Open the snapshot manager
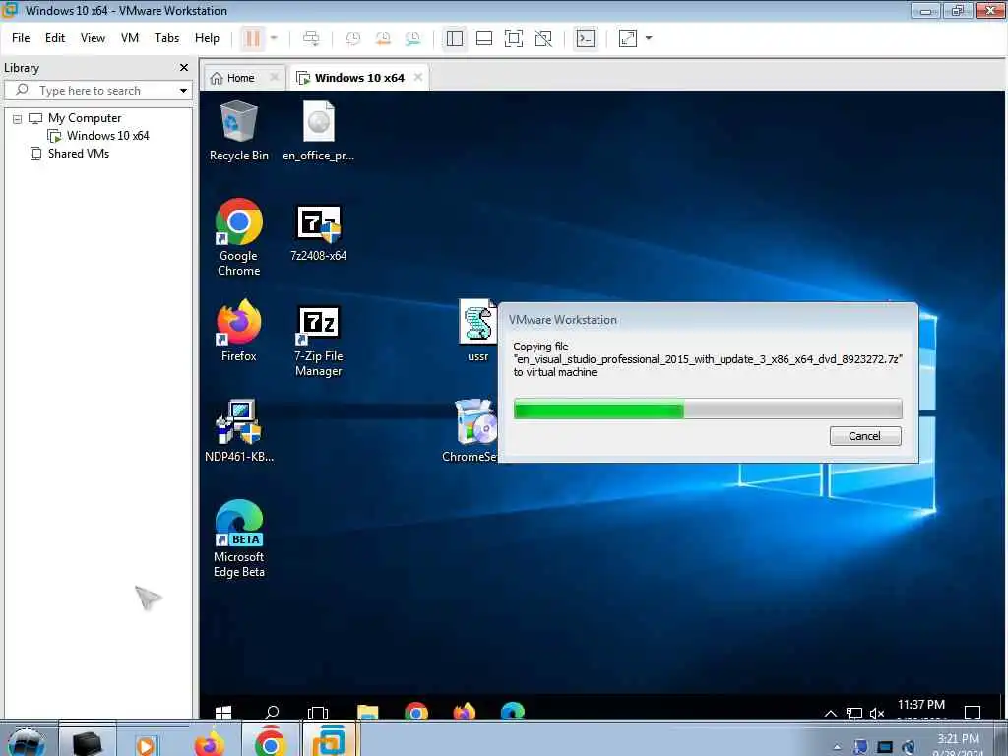The width and height of the screenshot is (1008, 756). pyautogui.click(x=412, y=38)
